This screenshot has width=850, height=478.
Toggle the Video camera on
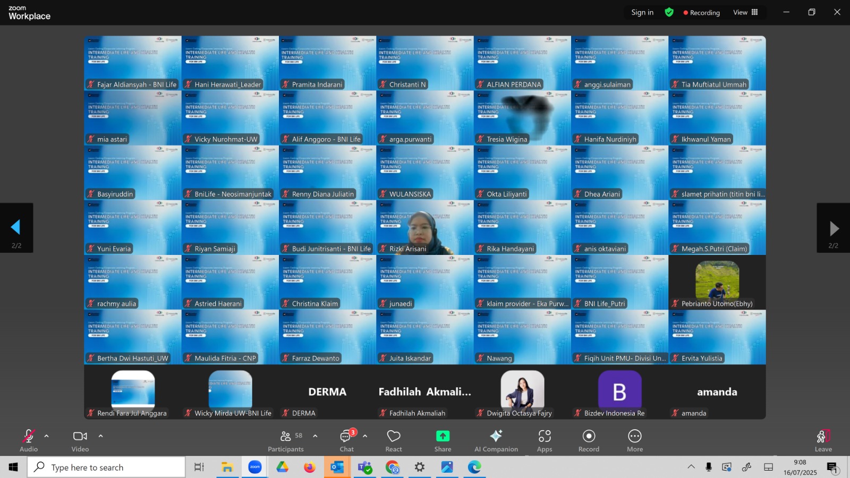[80, 436]
